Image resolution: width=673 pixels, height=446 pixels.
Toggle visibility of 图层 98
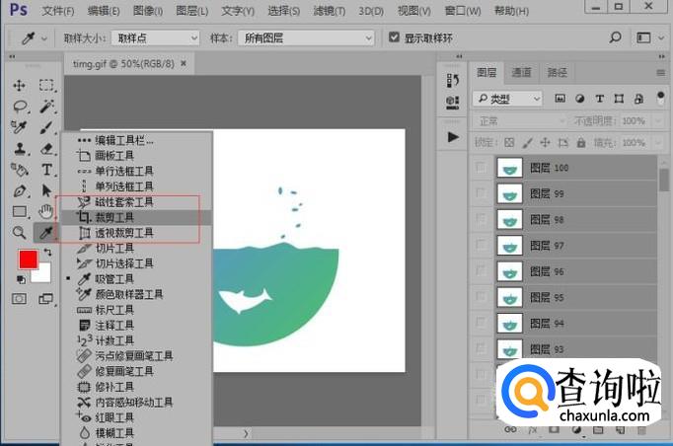(x=481, y=219)
